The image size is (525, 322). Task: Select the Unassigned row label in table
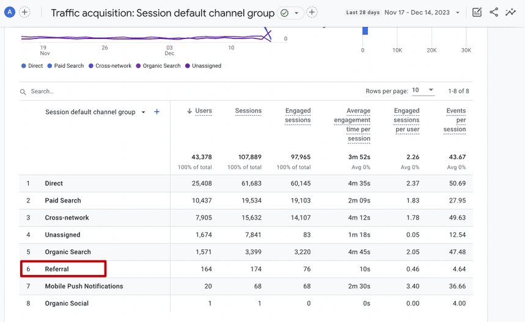(x=62, y=235)
